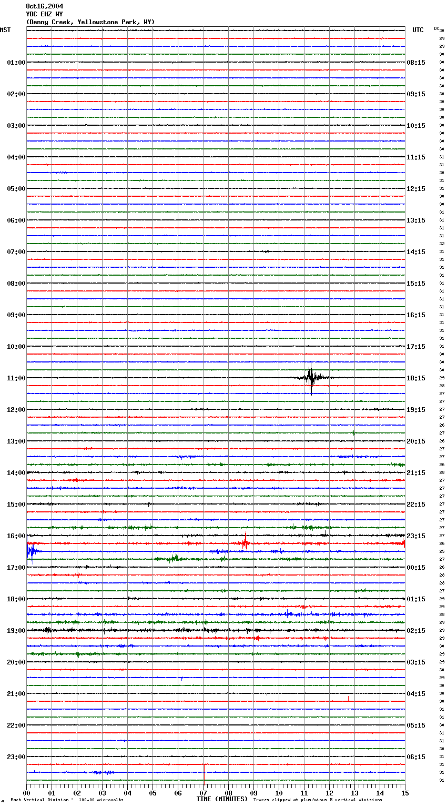The width and height of the screenshot is (447, 807).
Task: Click the 23:15 UTC label
Action: [416, 536]
